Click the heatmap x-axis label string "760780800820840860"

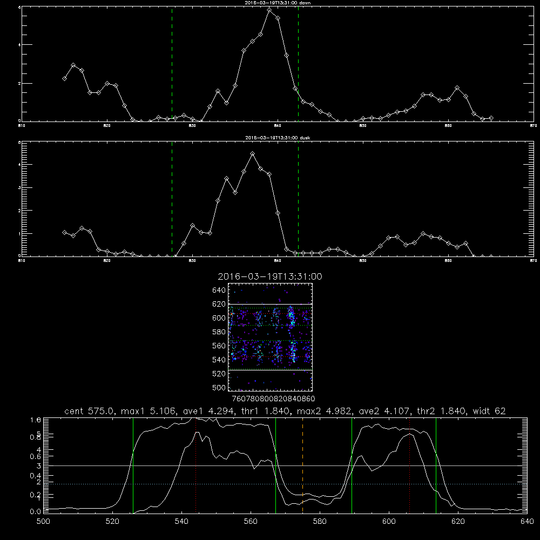pos(273,399)
